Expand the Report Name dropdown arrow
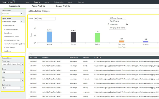 (21, 21)
